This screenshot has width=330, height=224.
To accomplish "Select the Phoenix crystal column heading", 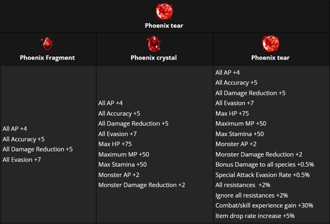I will pyautogui.click(x=154, y=58).
